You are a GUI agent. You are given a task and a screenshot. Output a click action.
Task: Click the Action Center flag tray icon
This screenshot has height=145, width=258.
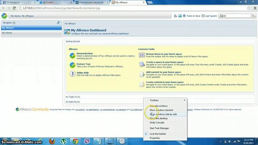point(239,141)
